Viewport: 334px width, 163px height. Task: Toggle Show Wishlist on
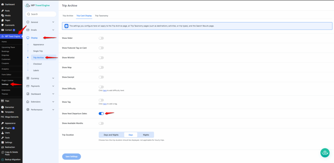[101, 58]
